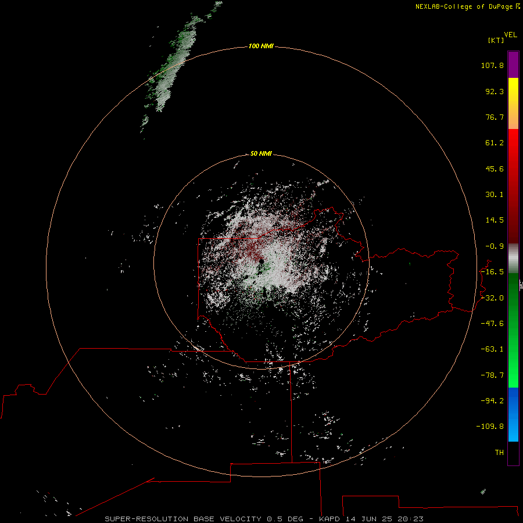Image resolution: width=523 pixels, height=523 pixels.
Task: Click the 76.7 value on velocity scale
Action: pos(495,117)
